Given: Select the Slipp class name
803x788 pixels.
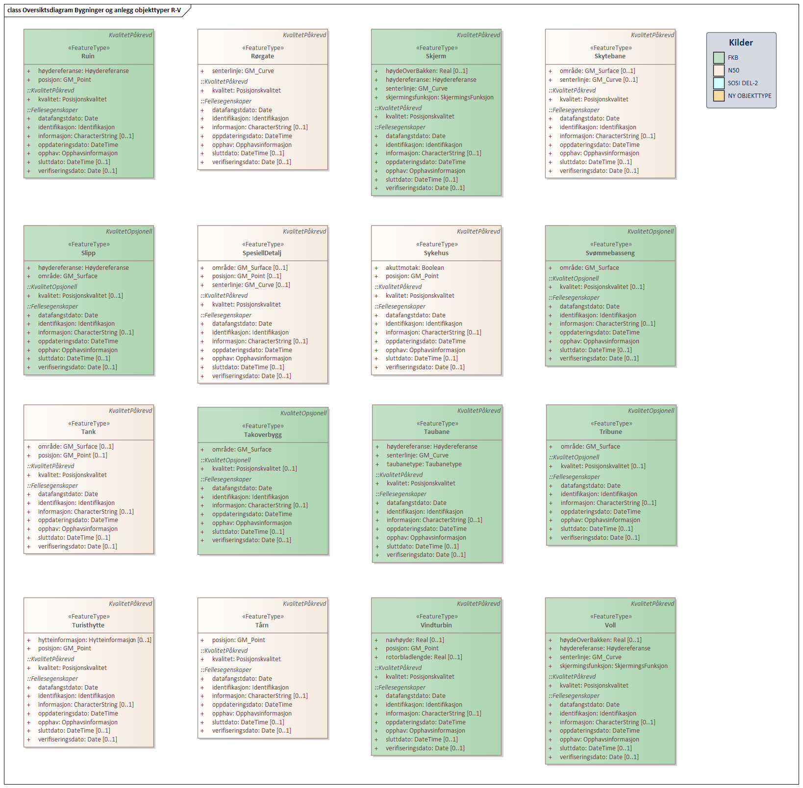Looking at the screenshot, I should pyautogui.click(x=88, y=253).
